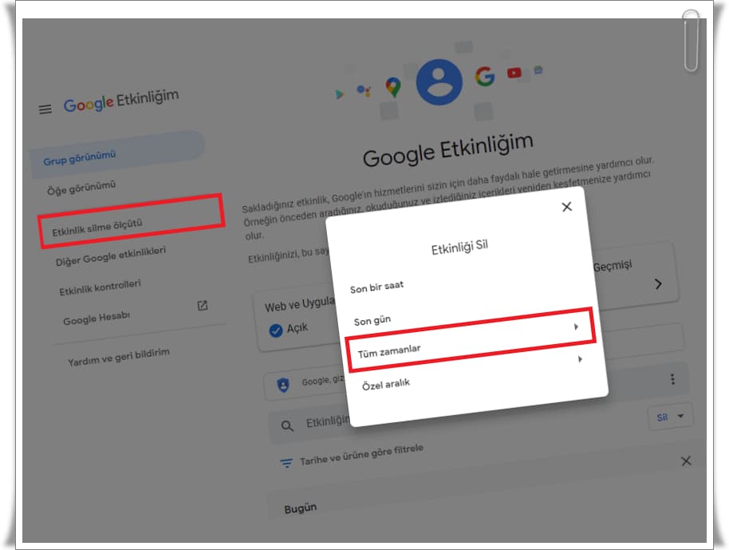Click the YouTube icon
This screenshot has height=550, width=729.
click(x=514, y=73)
